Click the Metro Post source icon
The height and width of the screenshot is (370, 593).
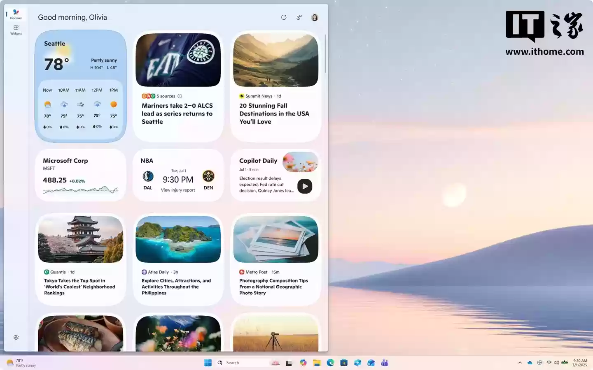click(x=241, y=272)
